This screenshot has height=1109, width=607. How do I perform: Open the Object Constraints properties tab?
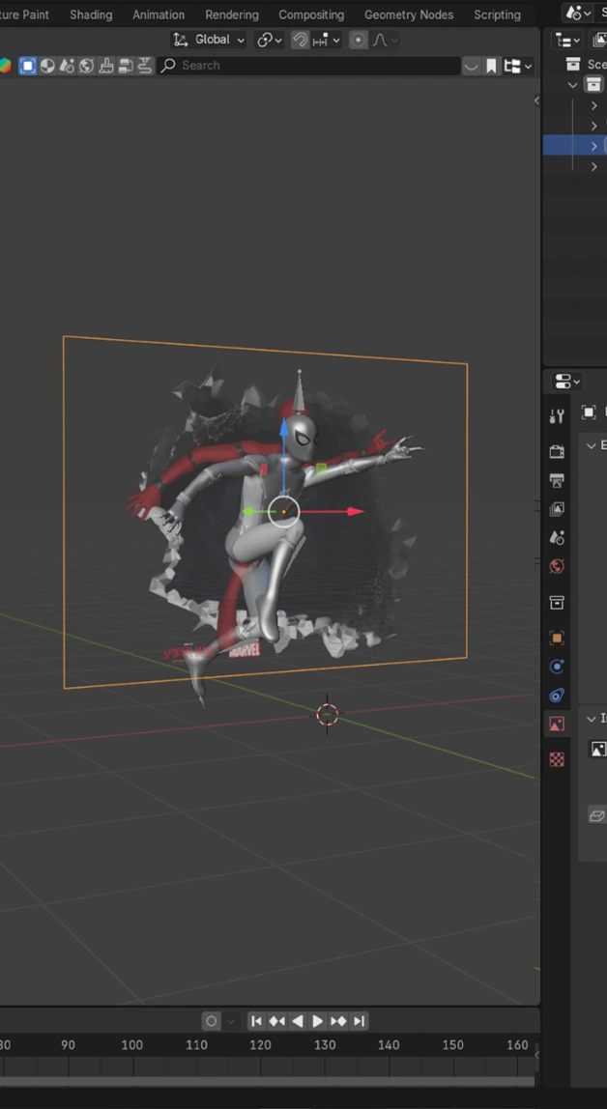557,696
